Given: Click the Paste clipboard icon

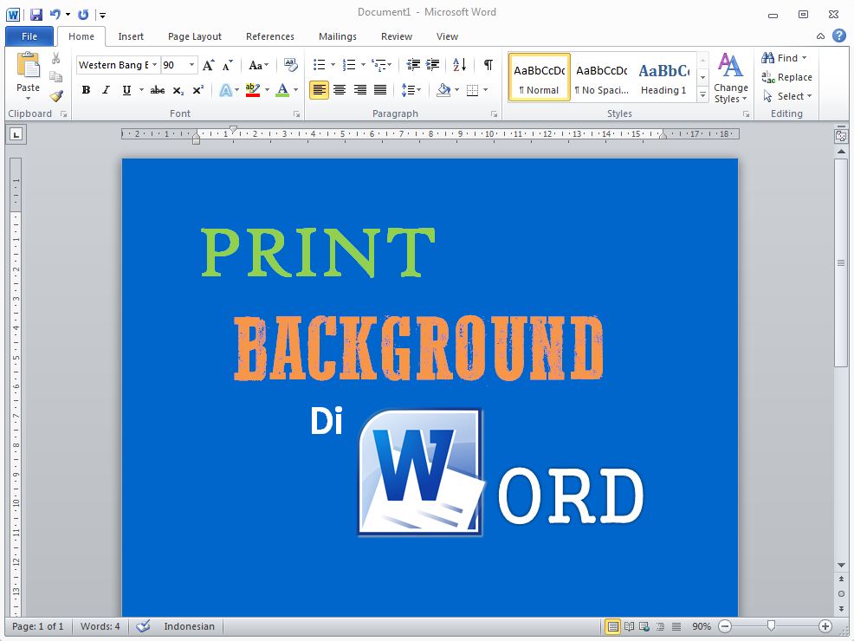Looking at the screenshot, I should [28, 65].
